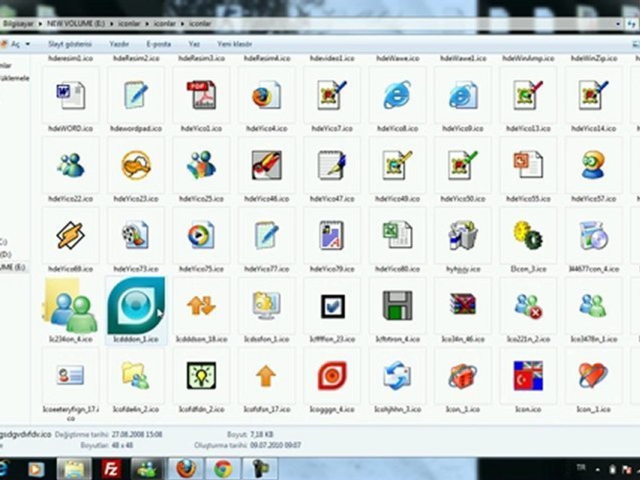Click the file name hdeYico13.ico
The width and height of the screenshot is (640, 480).
528,129
